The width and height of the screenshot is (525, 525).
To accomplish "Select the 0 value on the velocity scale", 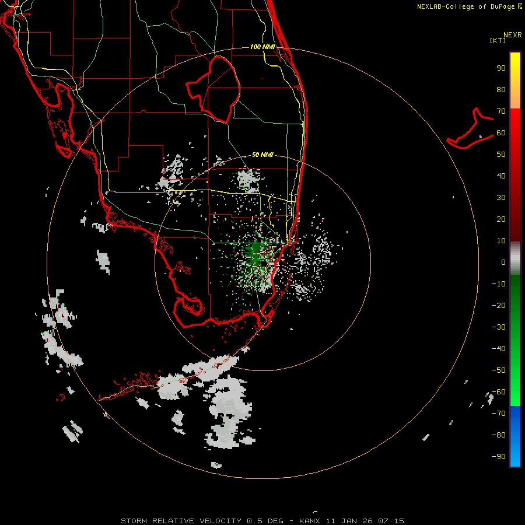I will tap(503, 262).
